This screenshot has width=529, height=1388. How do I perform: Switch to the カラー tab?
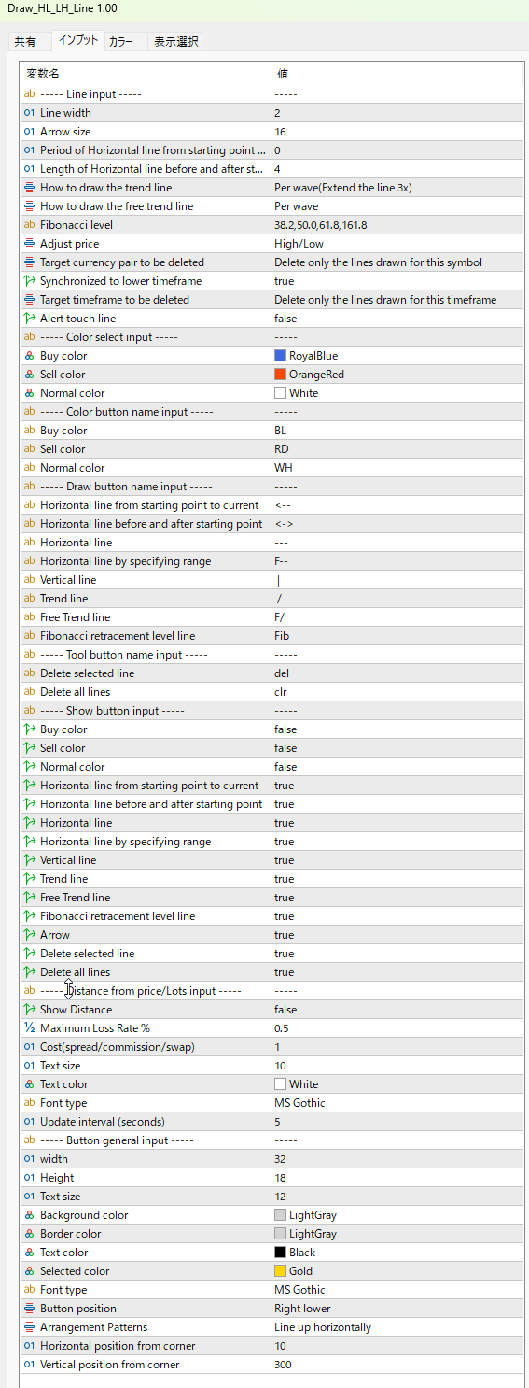(x=120, y=42)
